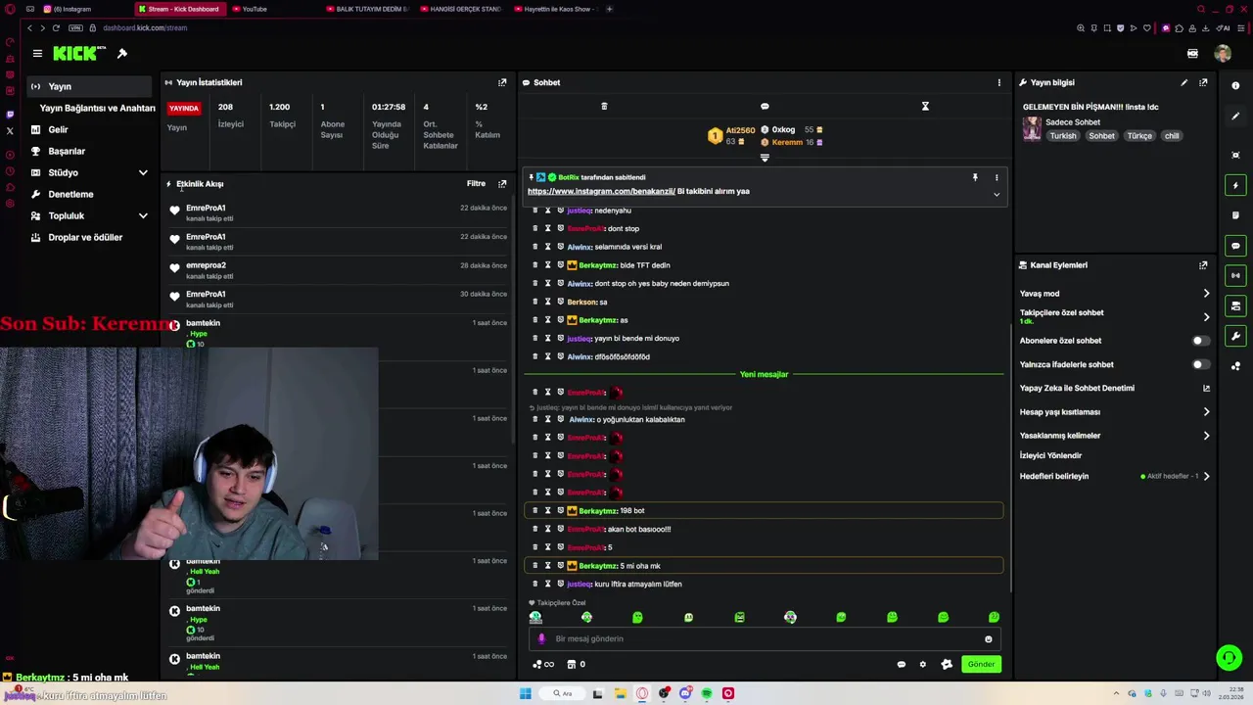Click İzleyici Yönlendir
The image size is (1253, 705).
[x=1050, y=455]
